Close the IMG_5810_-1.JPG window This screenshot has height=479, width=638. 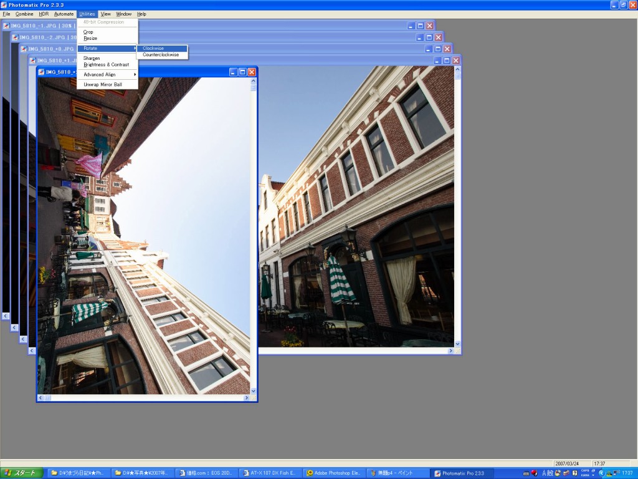point(430,26)
